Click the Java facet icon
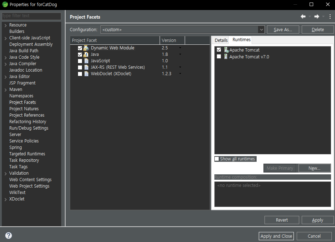 coord(86,54)
